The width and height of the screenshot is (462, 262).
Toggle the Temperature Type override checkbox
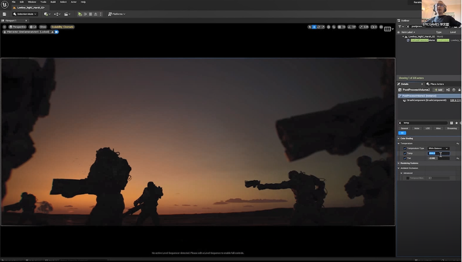[x=405, y=148]
